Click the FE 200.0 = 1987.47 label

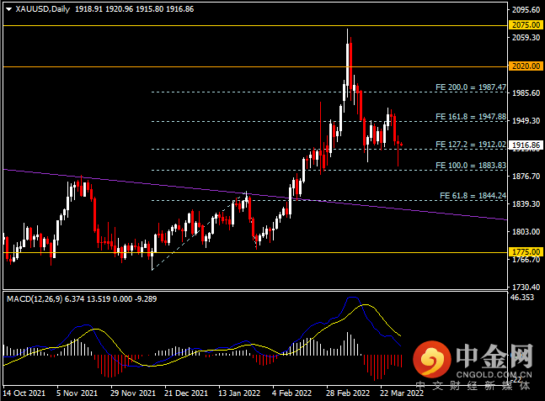[471, 87]
